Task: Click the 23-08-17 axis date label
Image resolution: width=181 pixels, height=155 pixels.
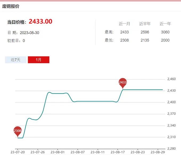Action: point(118,152)
